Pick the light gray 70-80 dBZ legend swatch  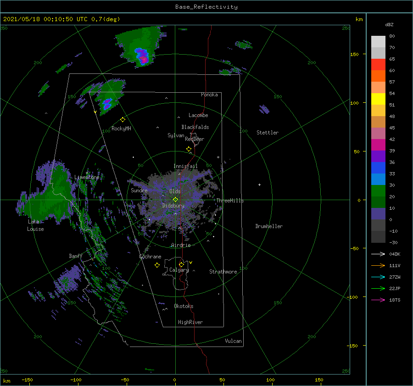(378, 42)
